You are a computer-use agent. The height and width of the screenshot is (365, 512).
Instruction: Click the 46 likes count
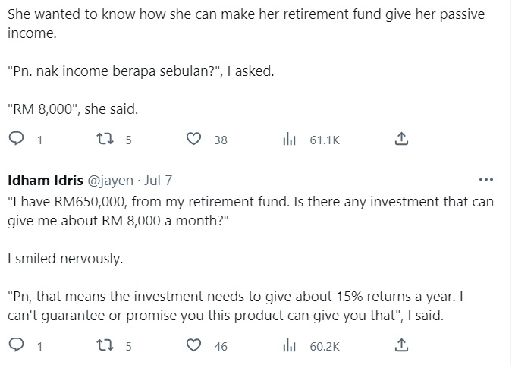[x=221, y=347]
